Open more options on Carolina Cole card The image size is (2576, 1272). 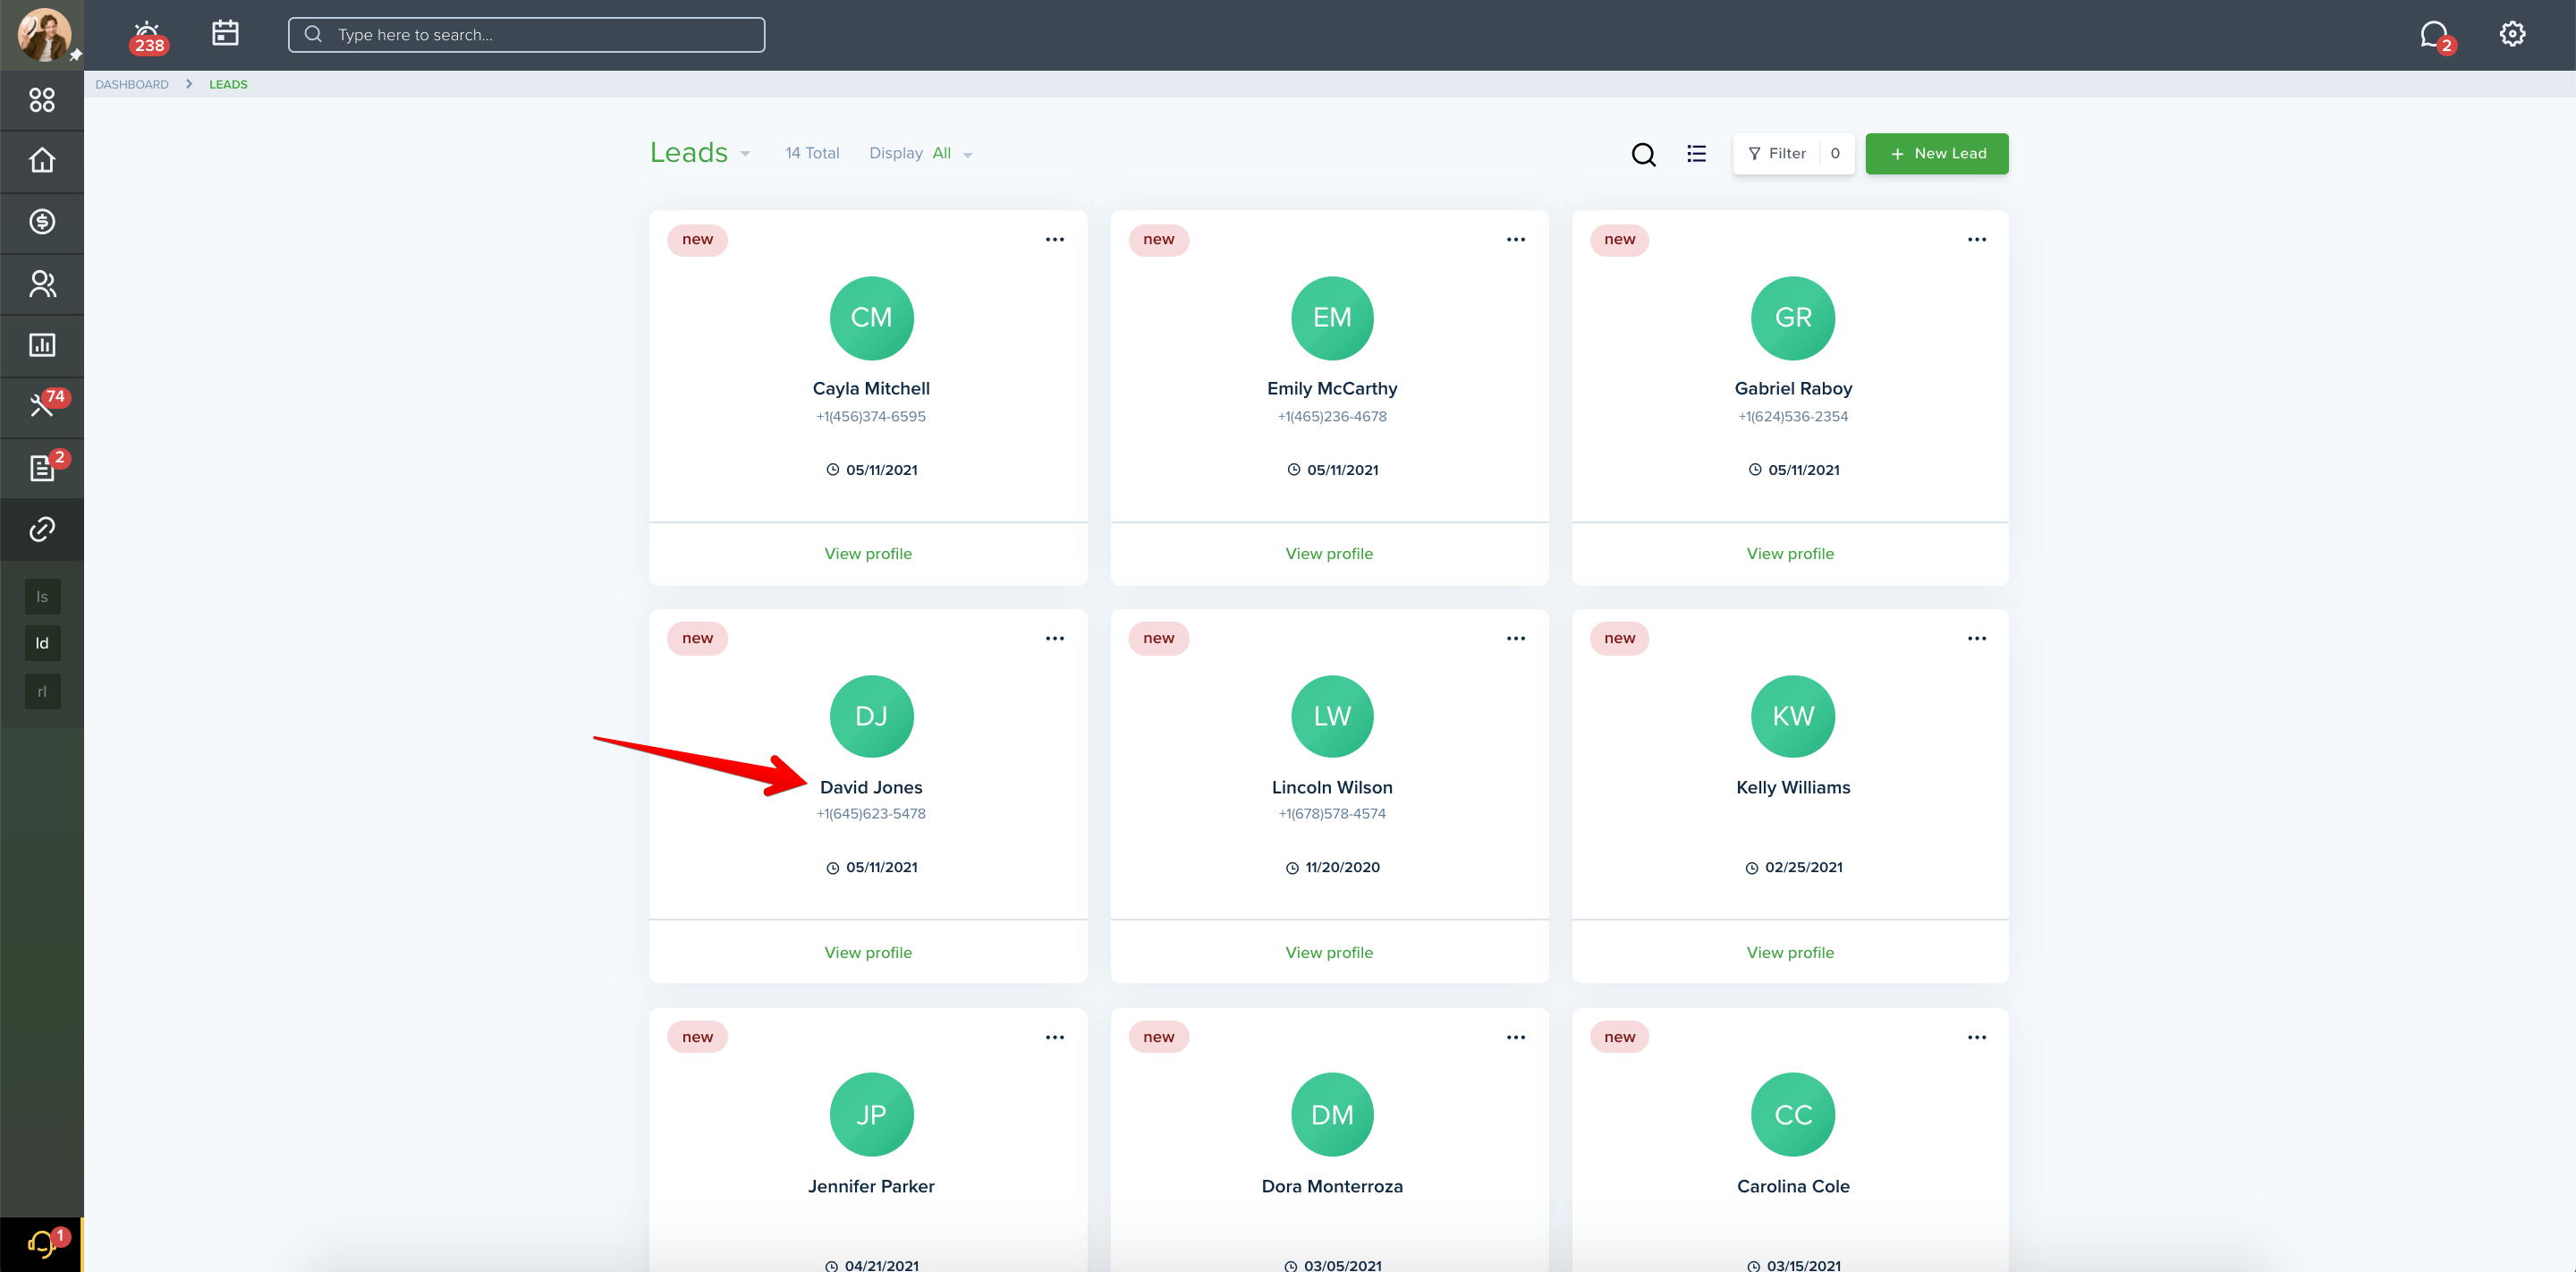click(1976, 1038)
